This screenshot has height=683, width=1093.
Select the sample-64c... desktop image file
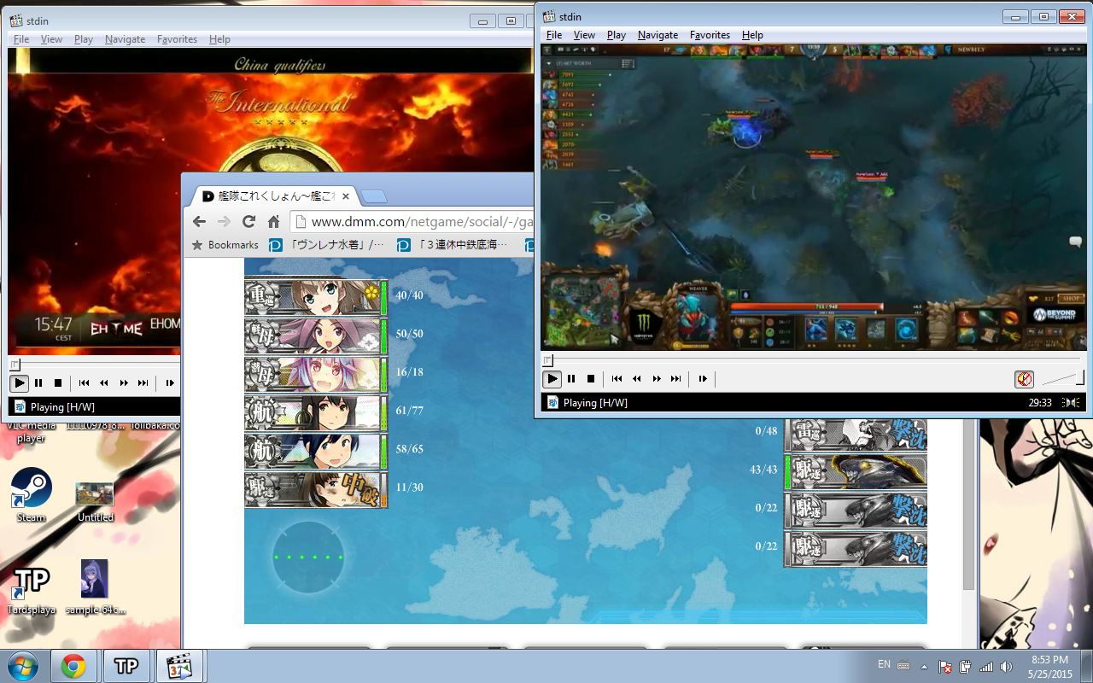[x=95, y=587]
